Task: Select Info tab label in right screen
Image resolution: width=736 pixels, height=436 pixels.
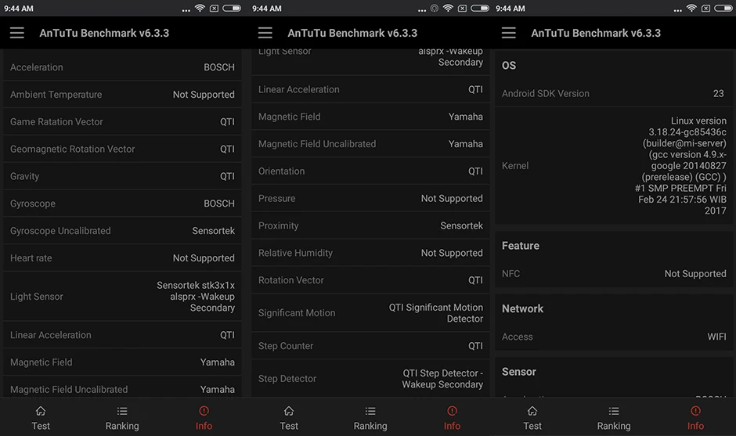Action: (695, 426)
